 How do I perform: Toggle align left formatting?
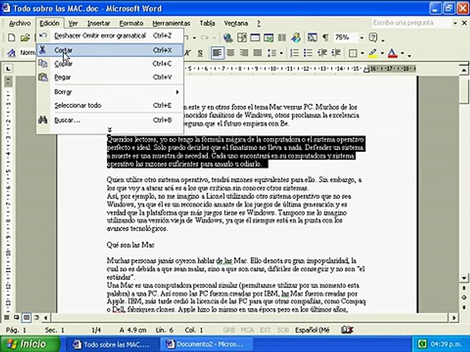[217, 53]
